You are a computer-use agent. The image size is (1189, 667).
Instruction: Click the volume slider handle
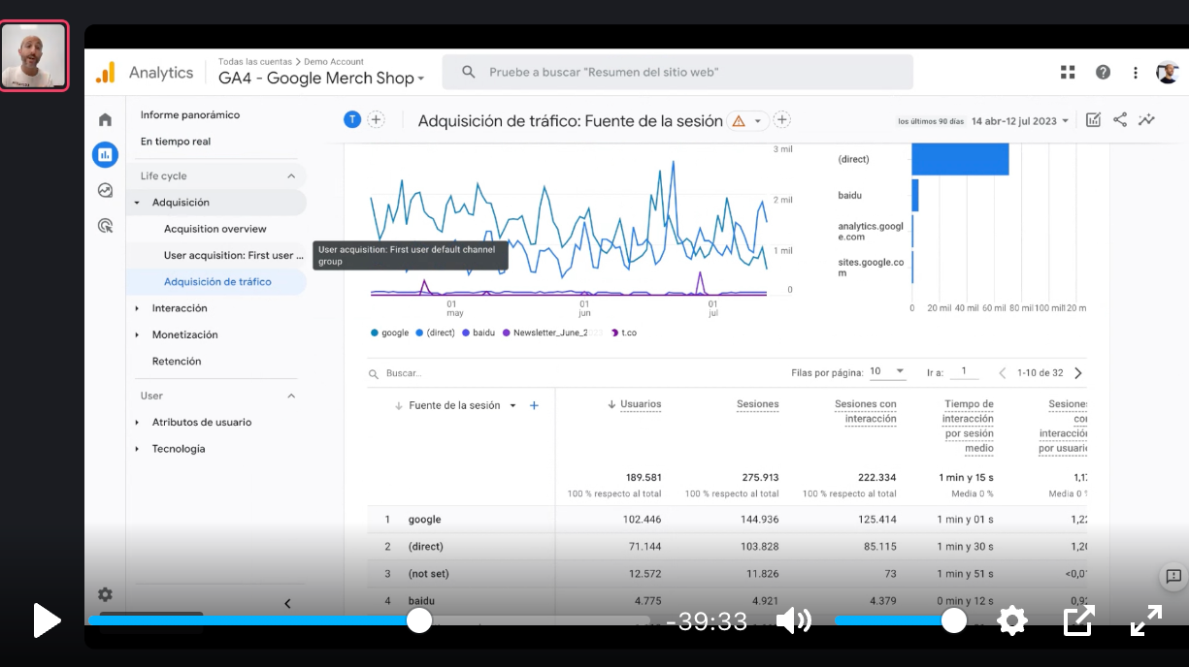point(954,620)
